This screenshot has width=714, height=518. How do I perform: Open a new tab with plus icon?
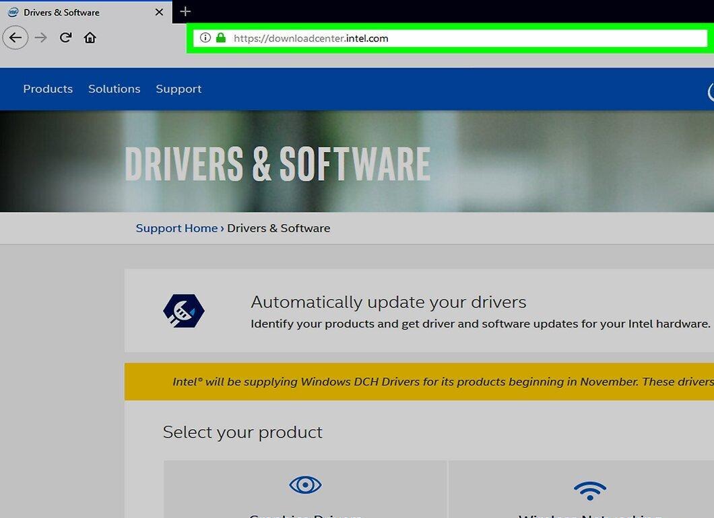click(x=185, y=12)
